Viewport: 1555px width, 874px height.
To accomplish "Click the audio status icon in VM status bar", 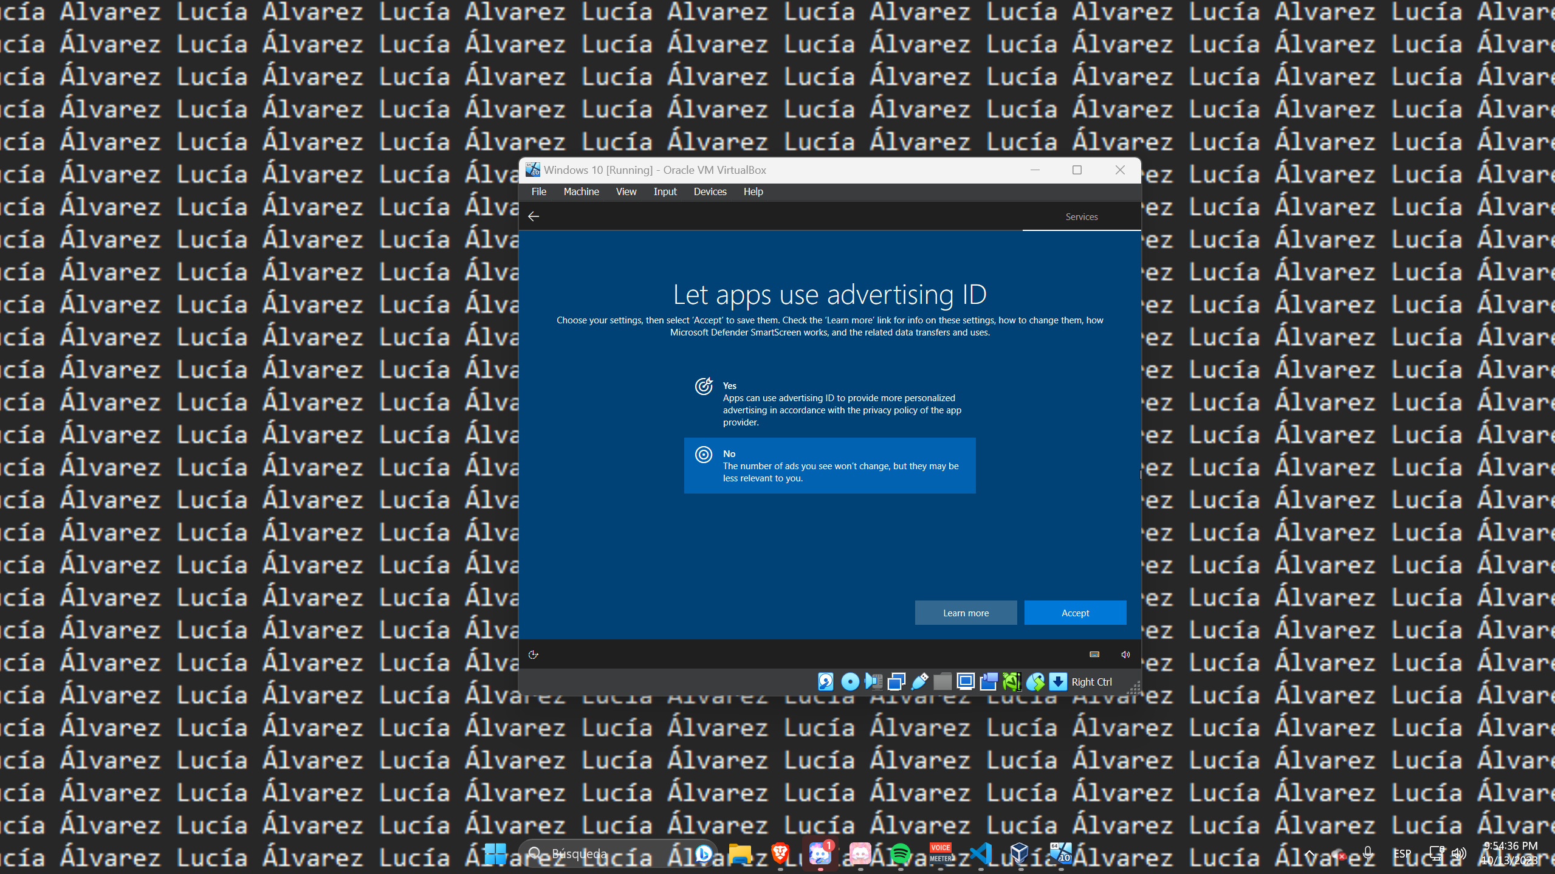I will [x=873, y=682].
